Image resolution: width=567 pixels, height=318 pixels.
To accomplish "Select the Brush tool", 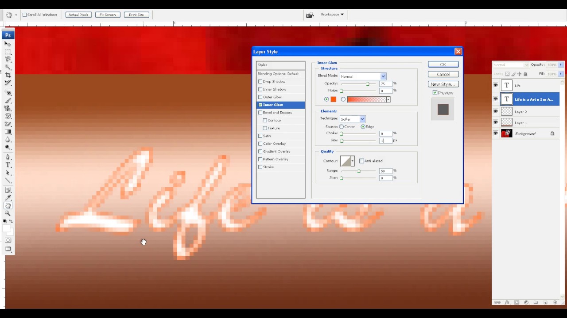I will 8,101.
